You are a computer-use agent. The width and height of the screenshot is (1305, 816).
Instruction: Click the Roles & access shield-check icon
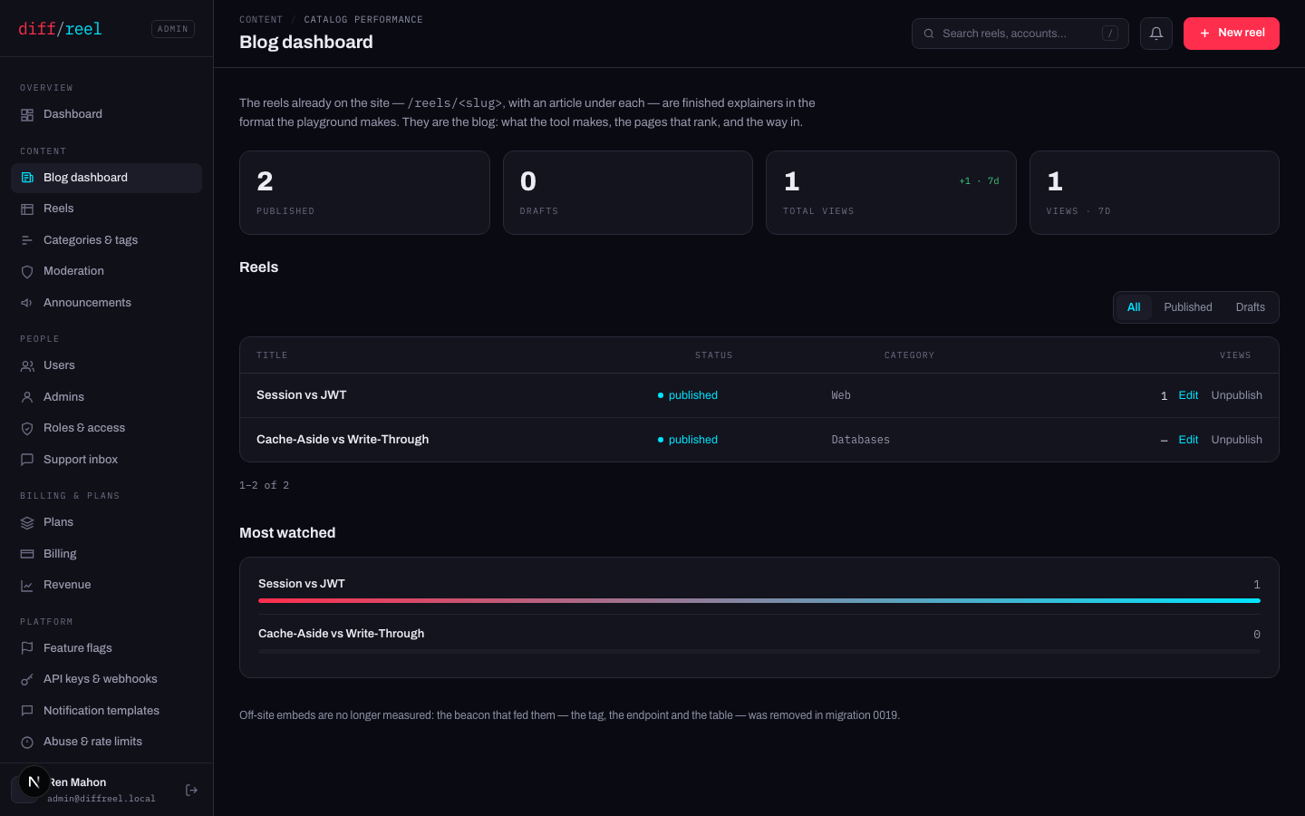27,428
